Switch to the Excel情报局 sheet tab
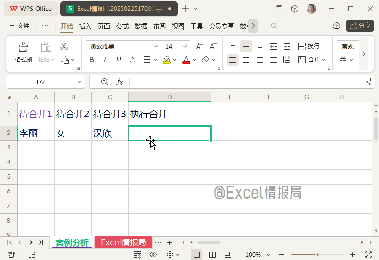379x260 pixels. point(123,242)
